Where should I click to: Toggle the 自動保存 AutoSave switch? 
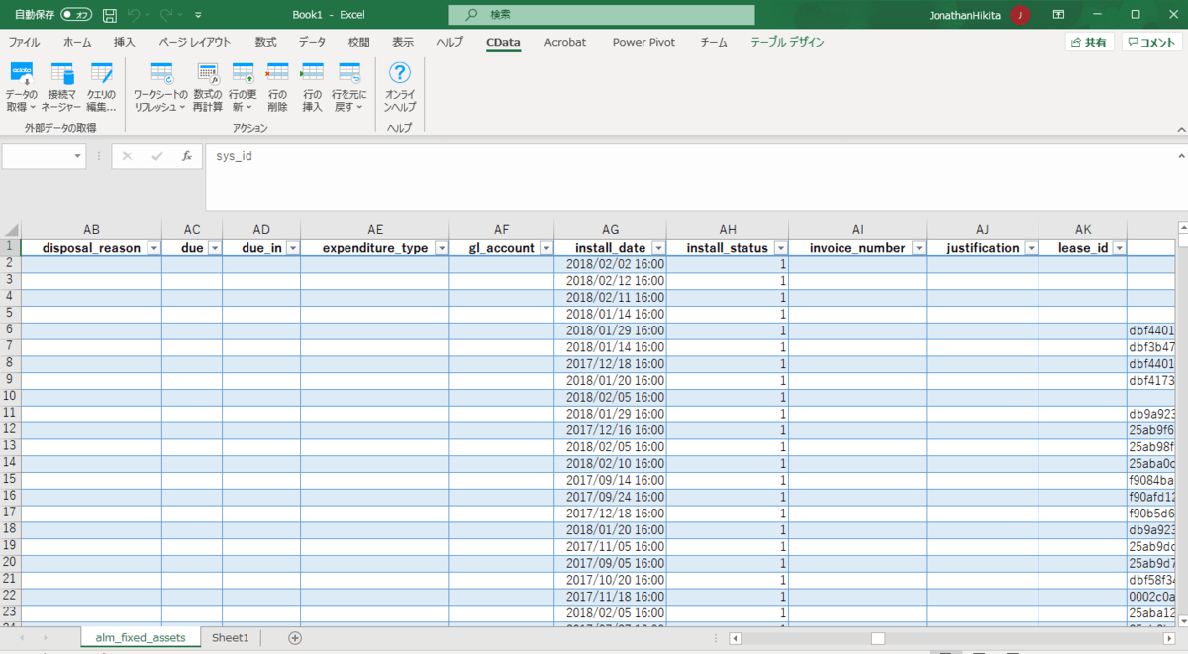coord(75,15)
